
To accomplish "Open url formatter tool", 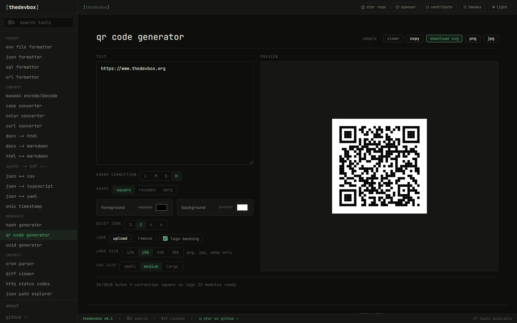I will point(38,77).
